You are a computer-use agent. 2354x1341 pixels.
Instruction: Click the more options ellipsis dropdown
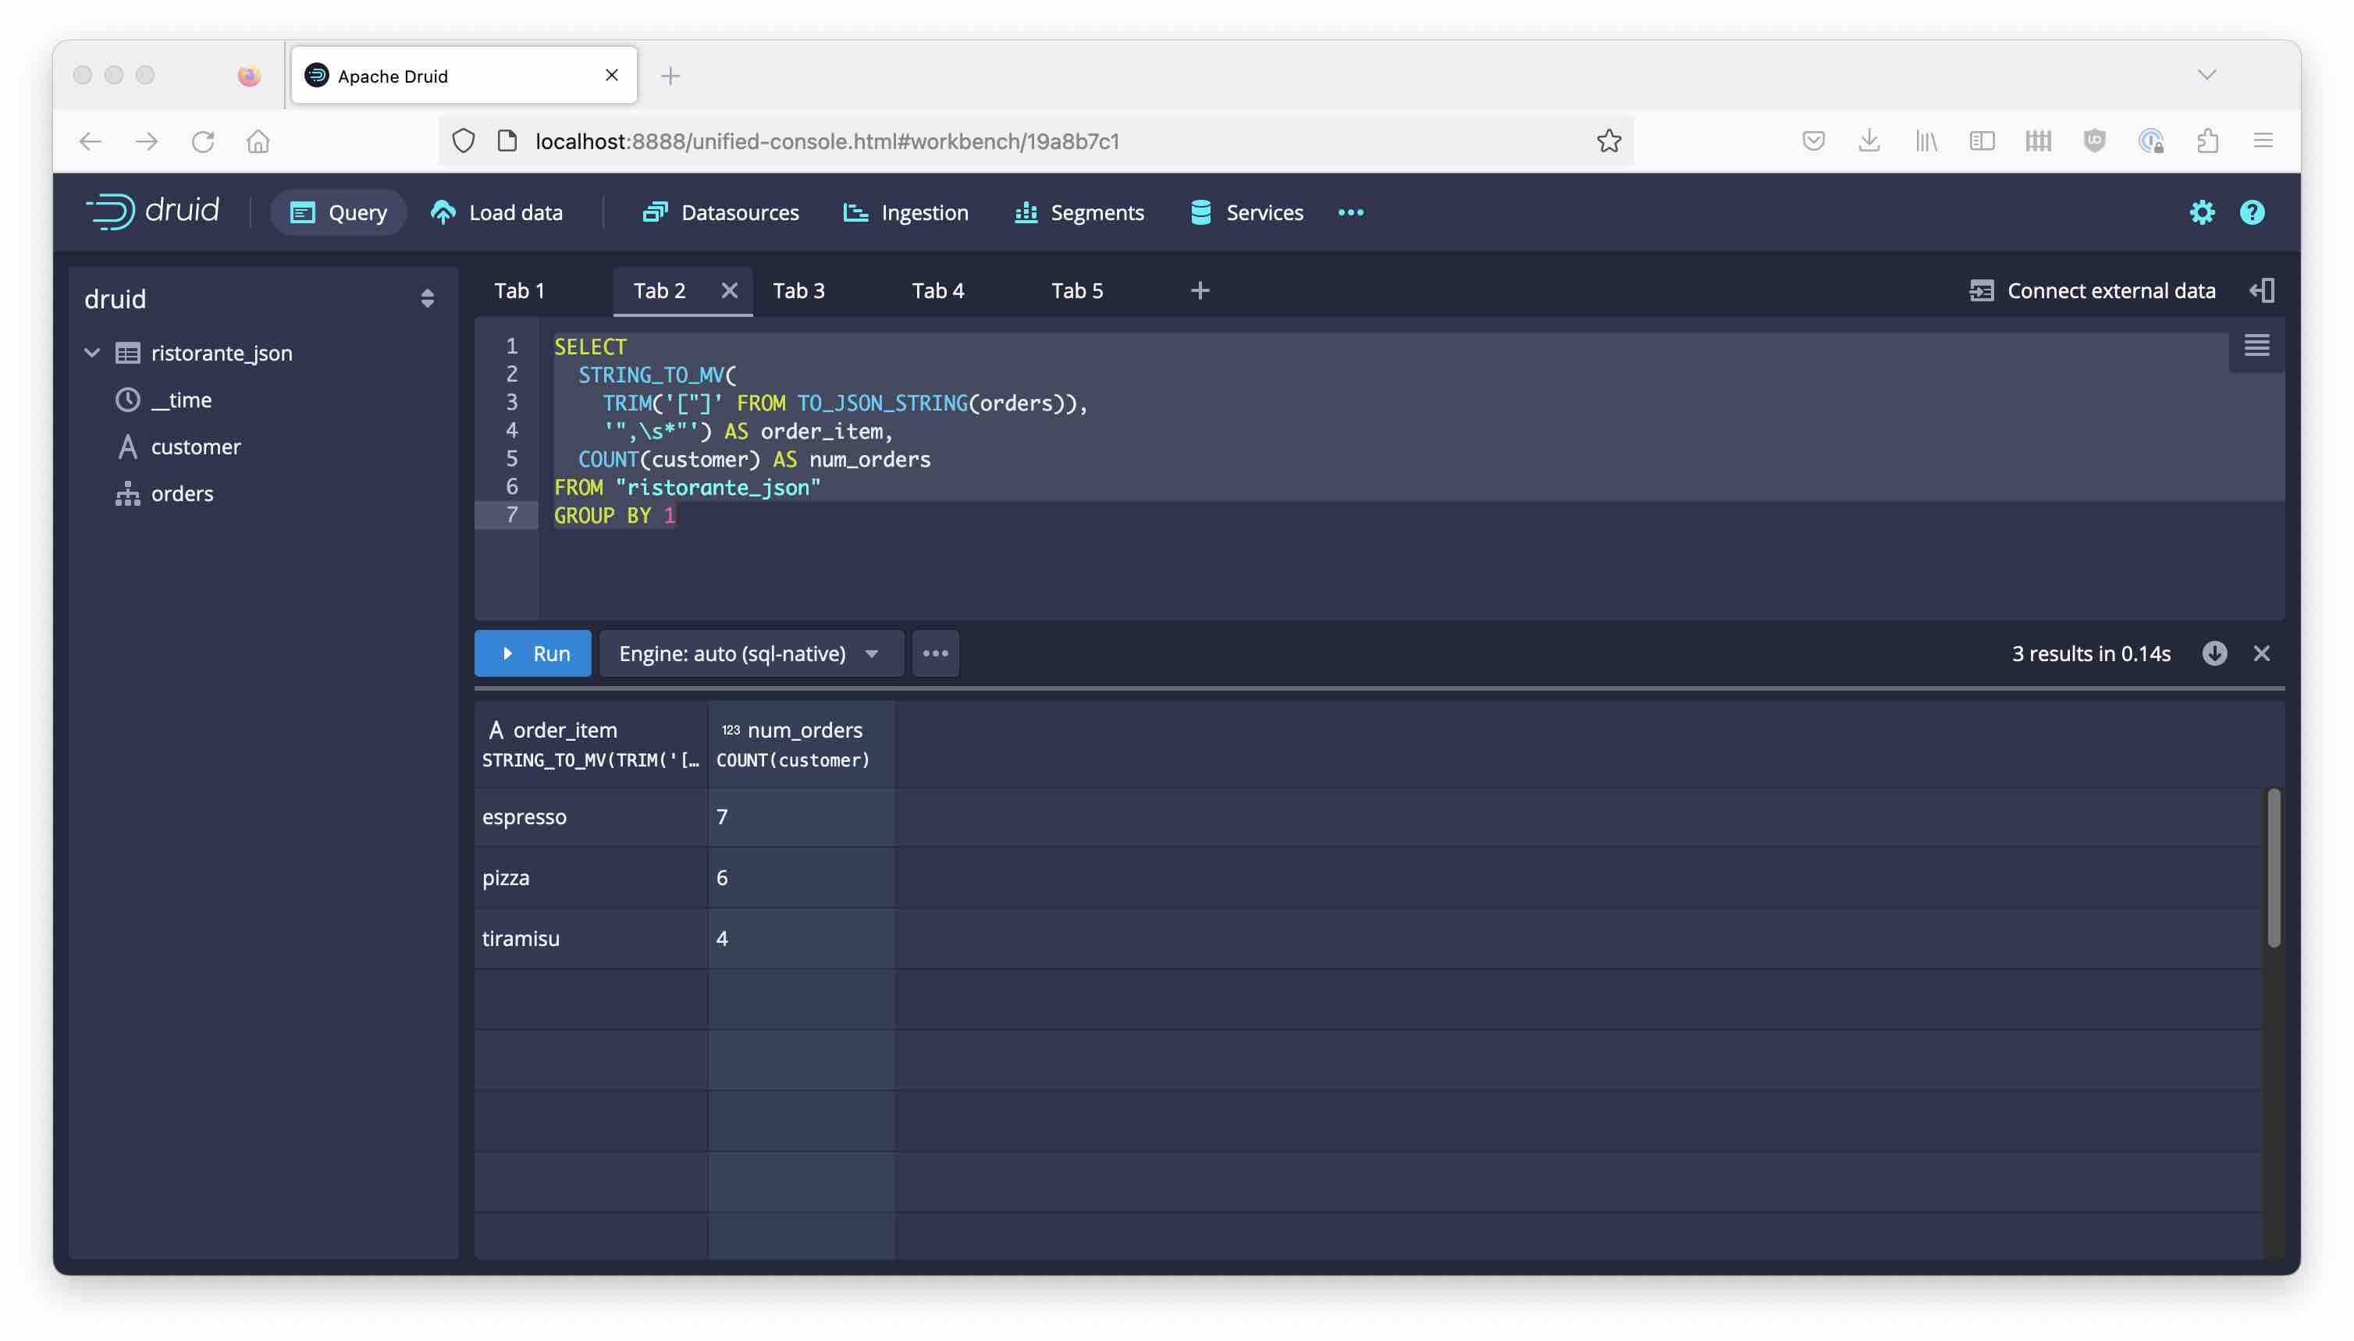tap(936, 653)
